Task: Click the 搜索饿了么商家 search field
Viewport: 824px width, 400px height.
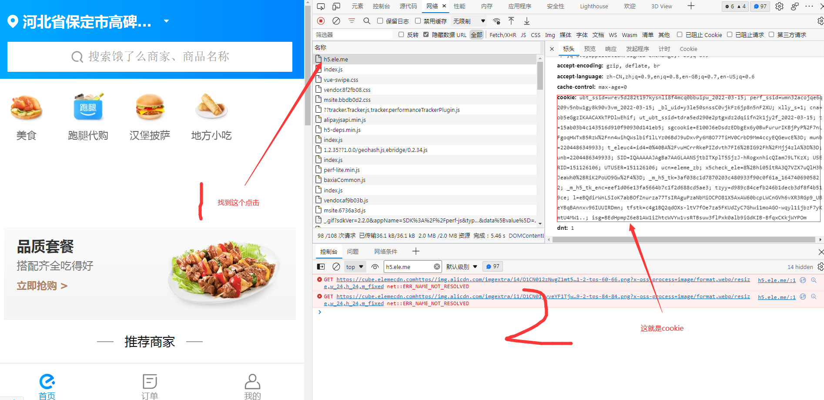Action: pyautogui.click(x=150, y=57)
